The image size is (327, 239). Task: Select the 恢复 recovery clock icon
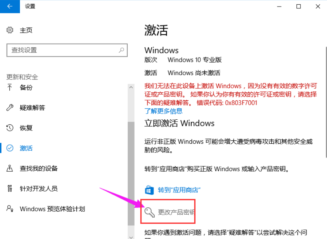tap(10, 128)
